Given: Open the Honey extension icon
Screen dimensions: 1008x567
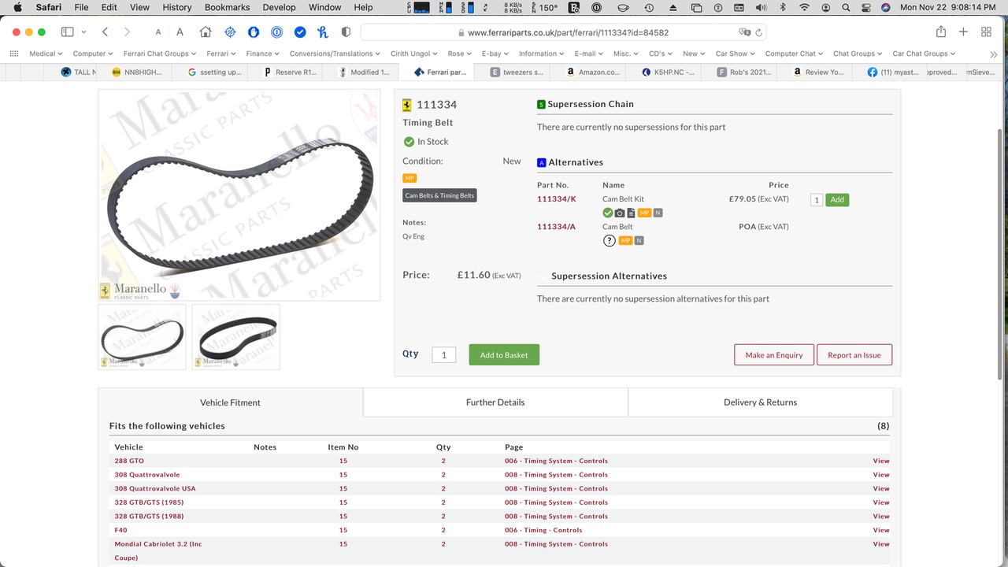Looking at the screenshot, I should pyautogui.click(x=323, y=32).
